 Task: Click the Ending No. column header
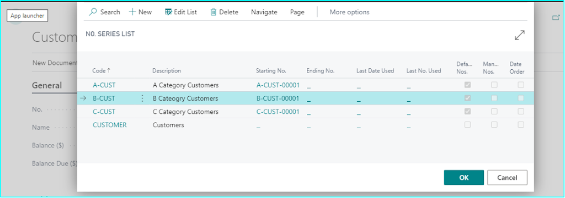pos(321,71)
